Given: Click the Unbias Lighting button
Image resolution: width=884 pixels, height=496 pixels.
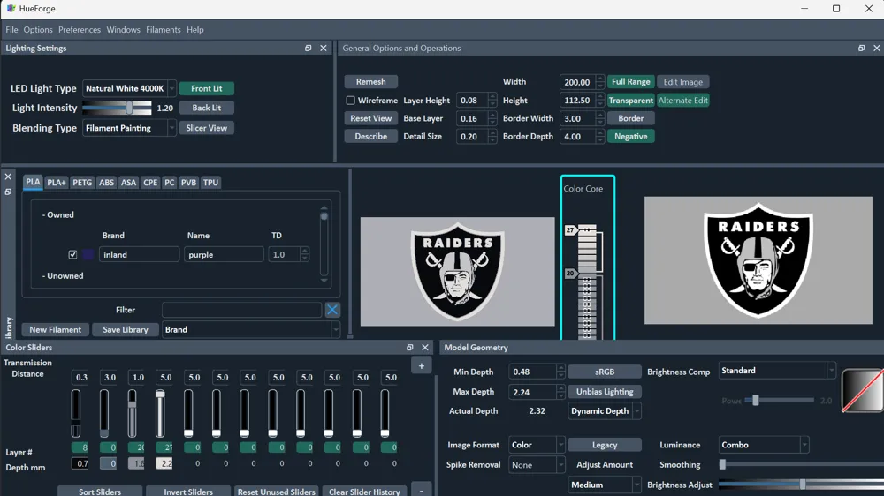Looking at the screenshot, I should (x=605, y=391).
